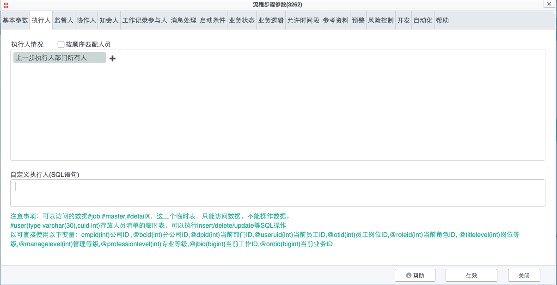The height and width of the screenshot is (285, 557).
Task: Open the 启动条件 tab
Action: tap(213, 21)
